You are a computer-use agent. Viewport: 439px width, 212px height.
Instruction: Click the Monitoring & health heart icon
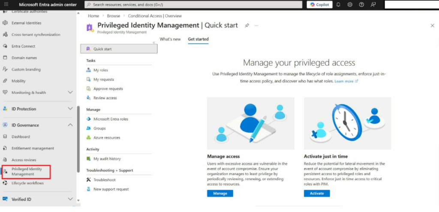(x=5, y=93)
